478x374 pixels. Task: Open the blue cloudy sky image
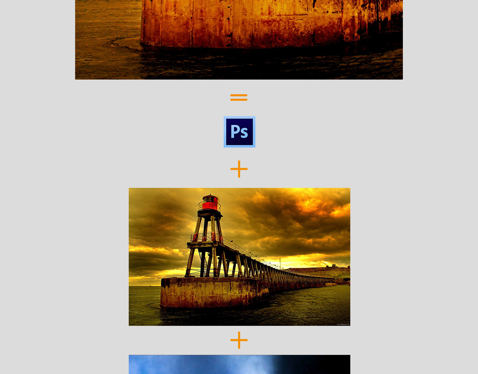239,364
